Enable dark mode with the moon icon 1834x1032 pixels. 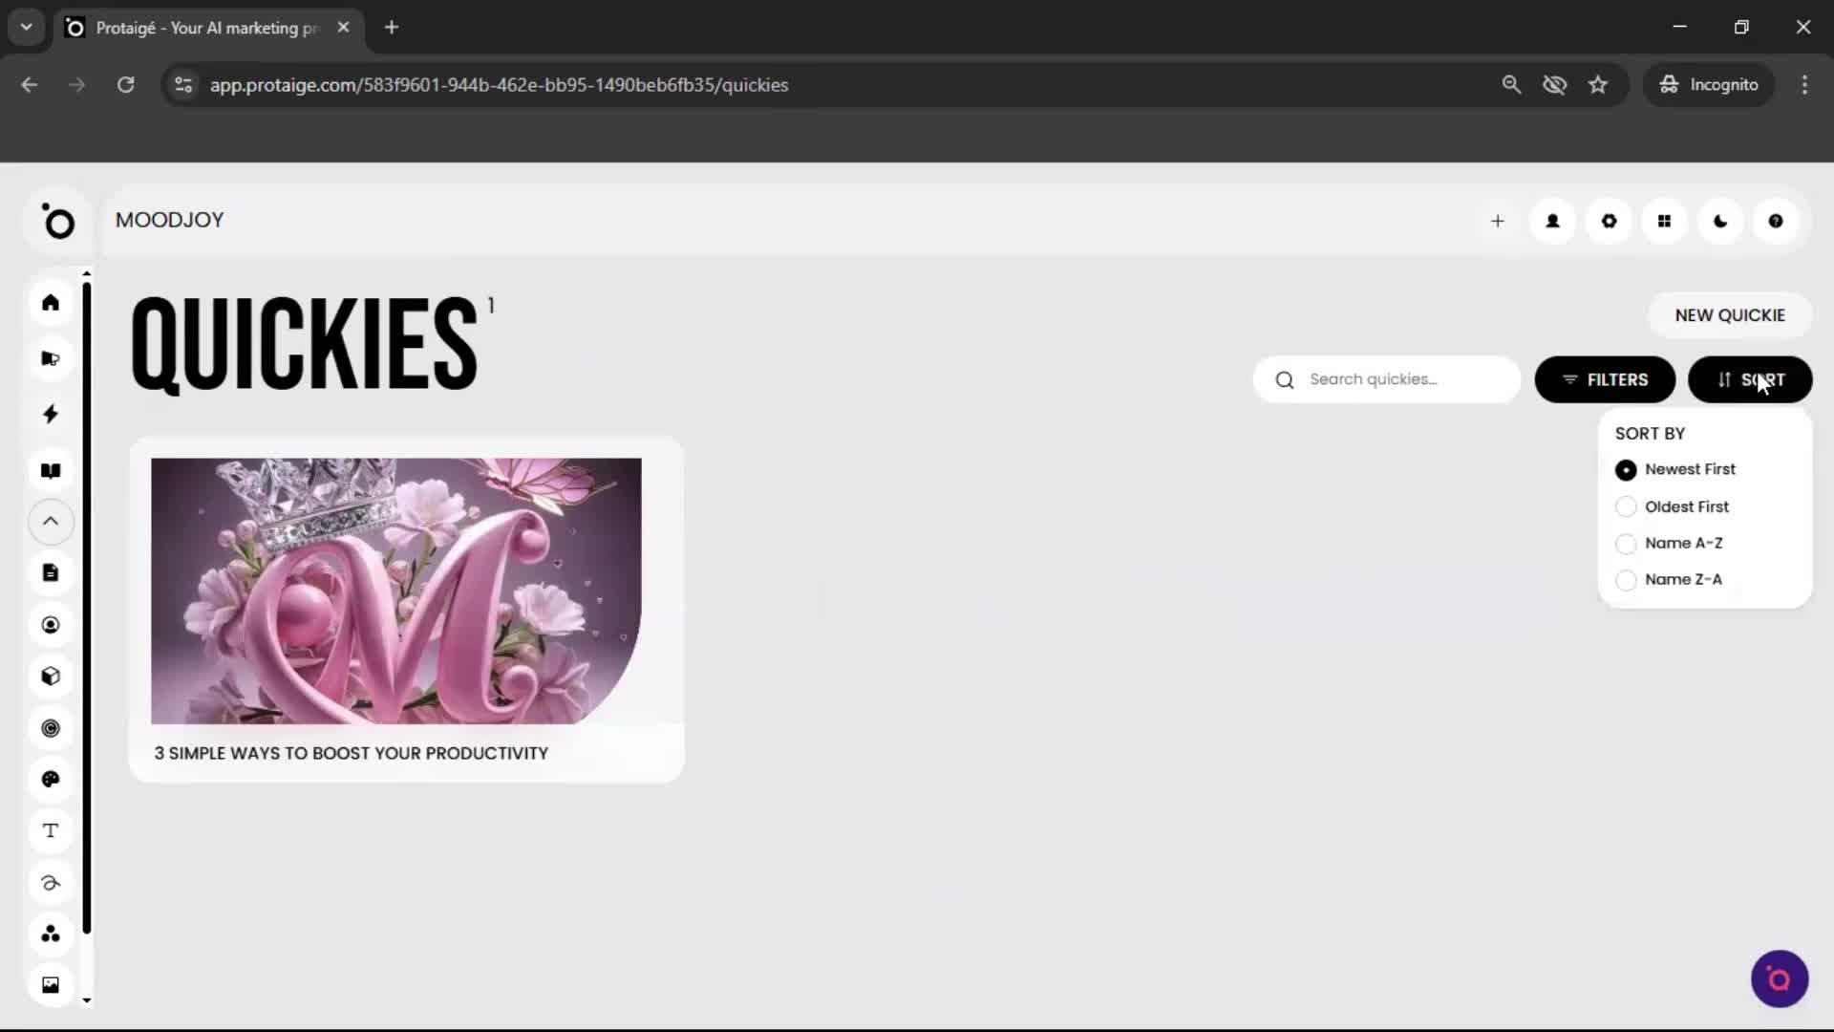(x=1719, y=221)
